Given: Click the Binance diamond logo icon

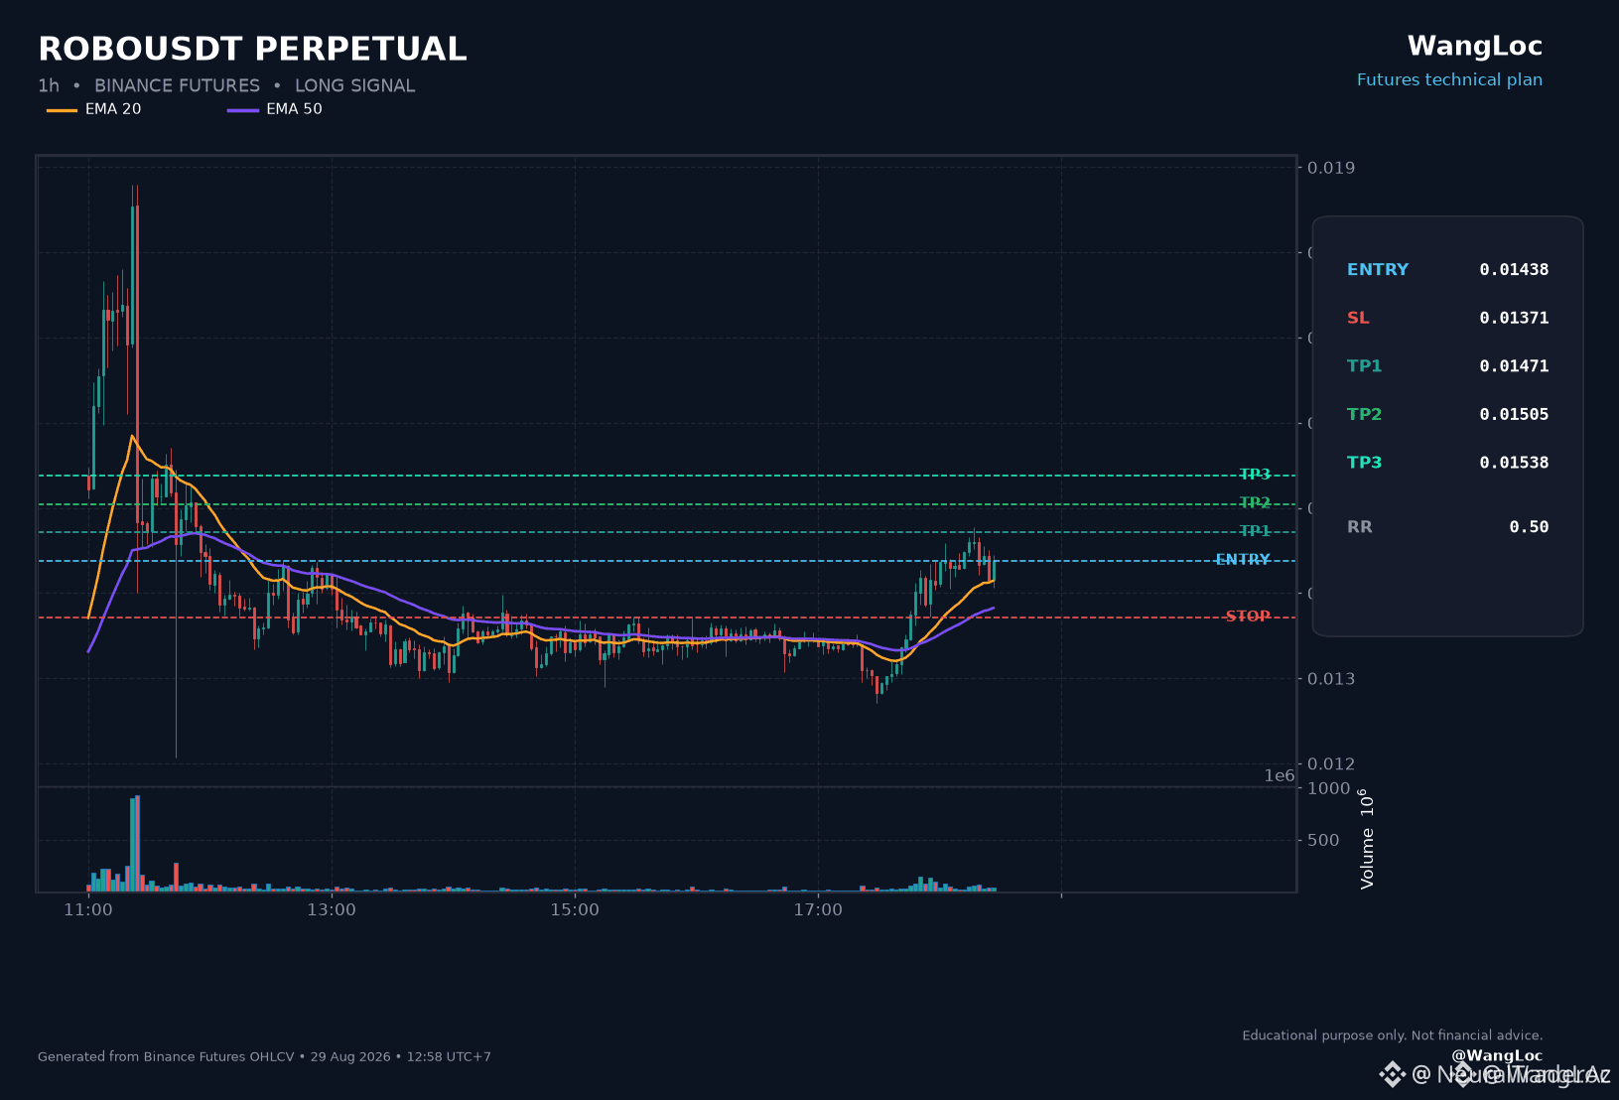Looking at the screenshot, I should 1392,1074.
